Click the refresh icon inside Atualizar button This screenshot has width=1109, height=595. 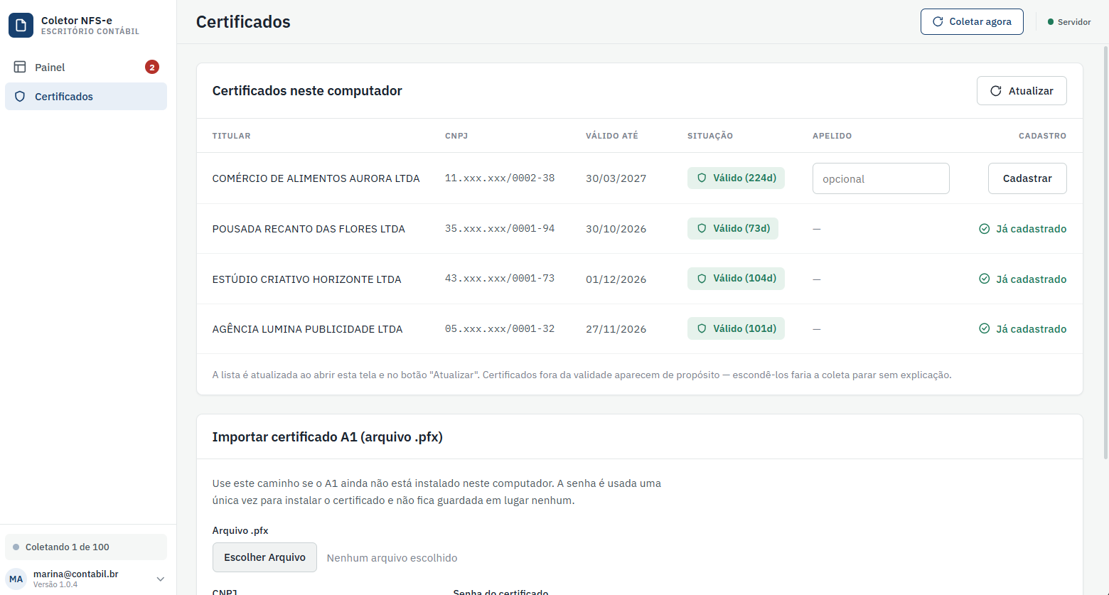tap(996, 91)
